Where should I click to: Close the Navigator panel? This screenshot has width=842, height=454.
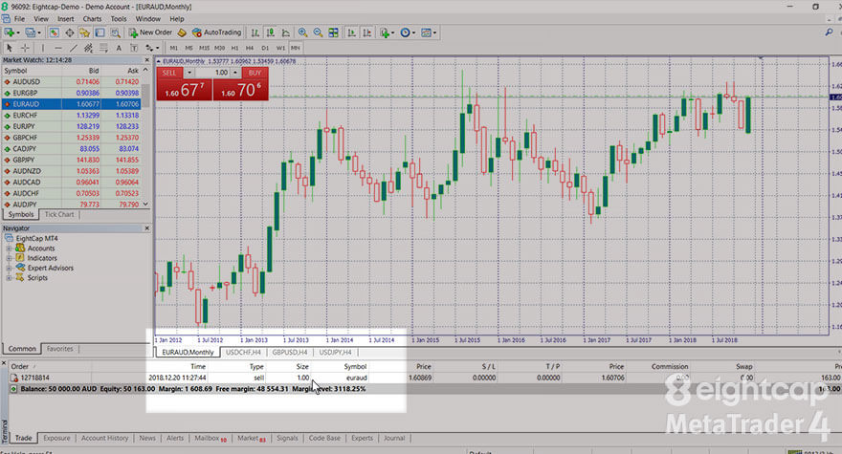[x=146, y=228]
